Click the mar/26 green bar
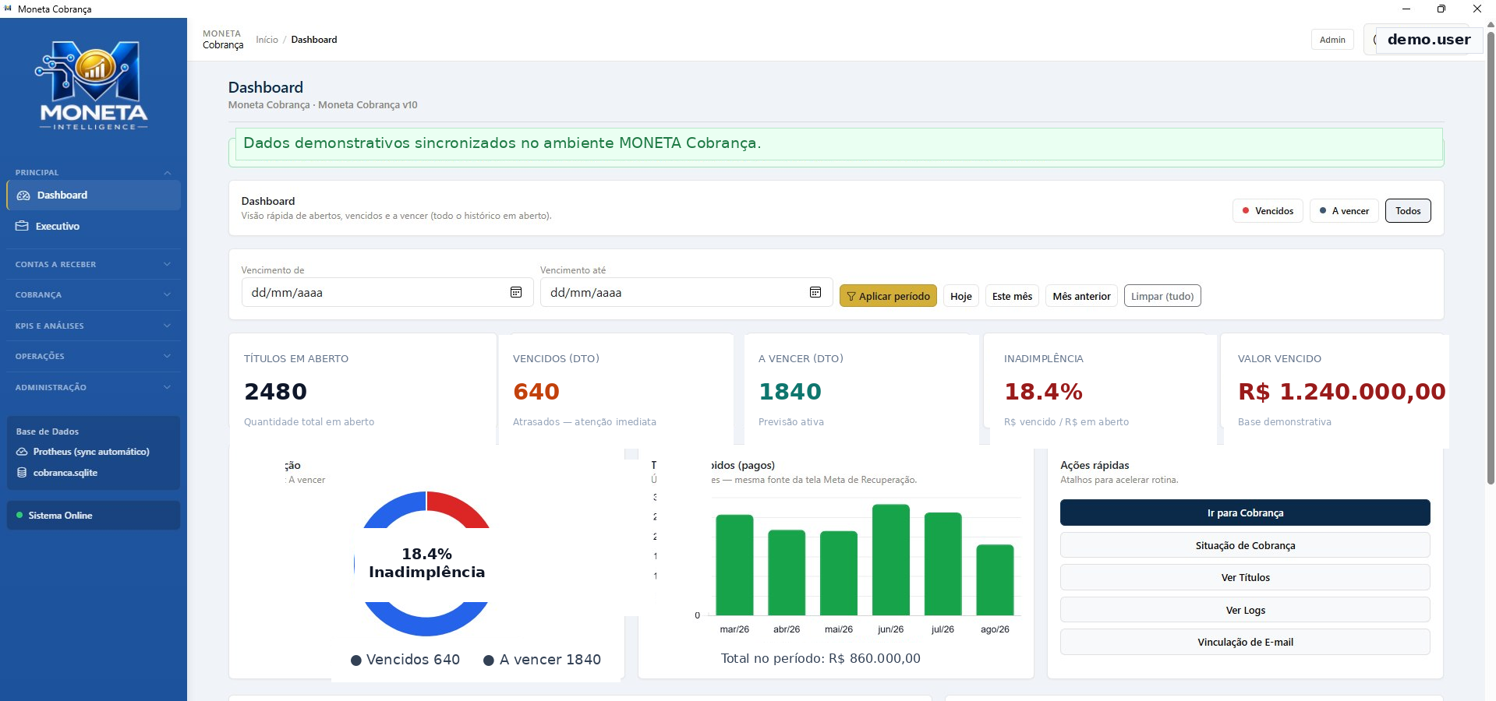The width and height of the screenshot is (1496, 701). (x=734, y=565)
